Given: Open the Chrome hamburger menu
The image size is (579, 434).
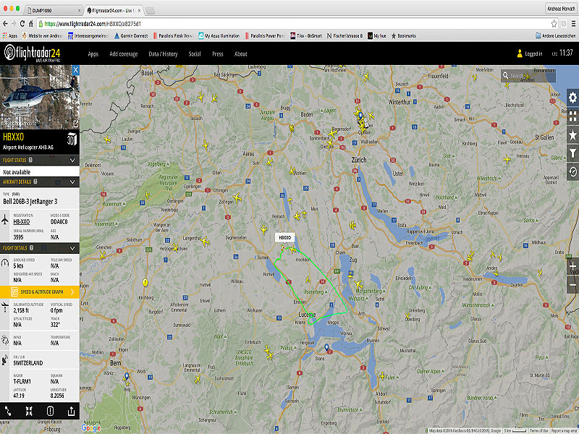Looking at the screenshot, I should [x=573, y=24].
